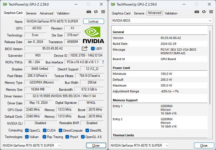Switch to Validation tab in right window
This screenshot has height=150, width=216.
coord(171,13)
